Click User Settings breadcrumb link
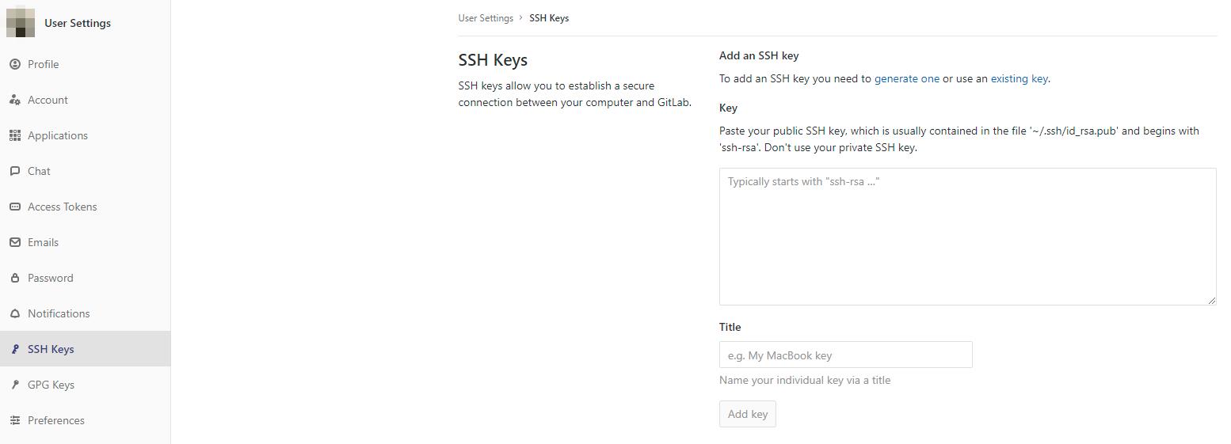This screenshot has width=1231, height=444. pyautogui.click(x=486, y=17)
